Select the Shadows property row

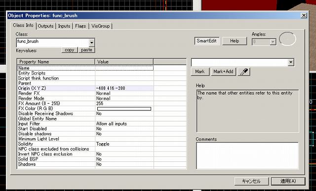tap(85, 164)
